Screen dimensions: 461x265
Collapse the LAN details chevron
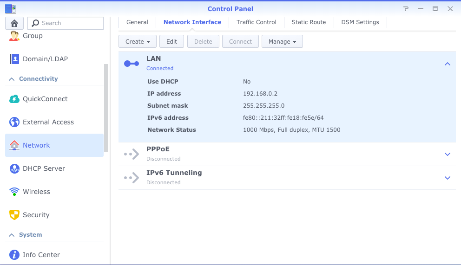point(447,64)
